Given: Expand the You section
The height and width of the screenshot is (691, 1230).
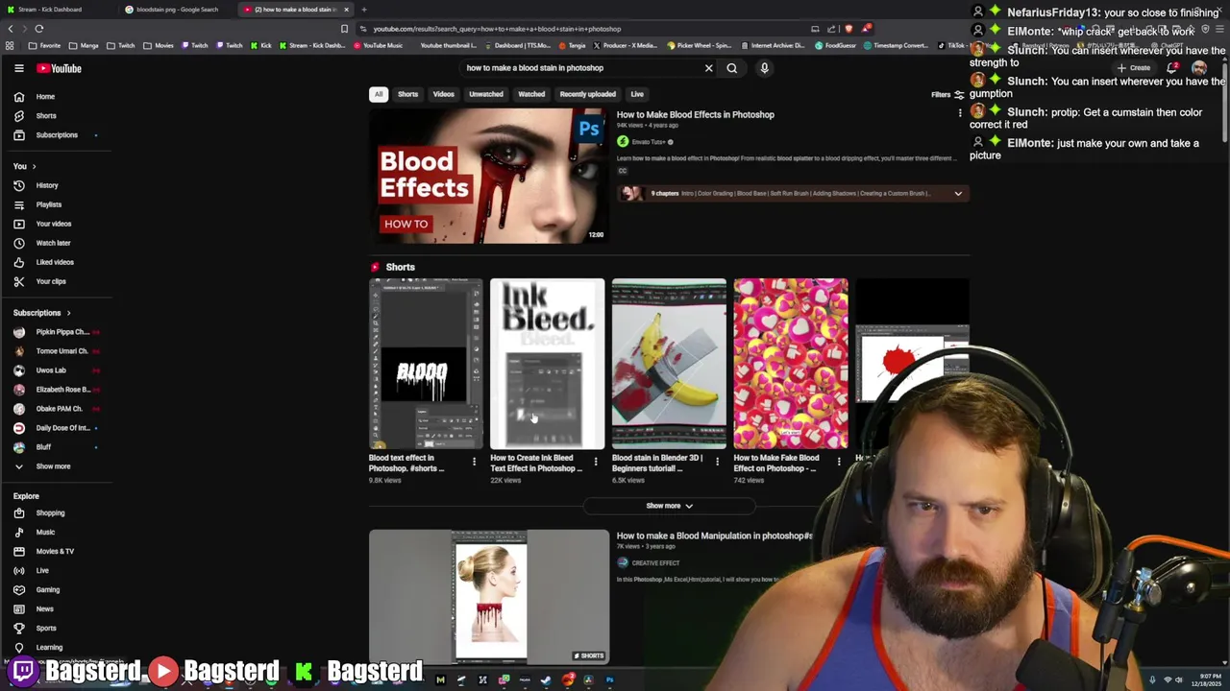Looking at the screenshot, I should [x=24, y=166].
